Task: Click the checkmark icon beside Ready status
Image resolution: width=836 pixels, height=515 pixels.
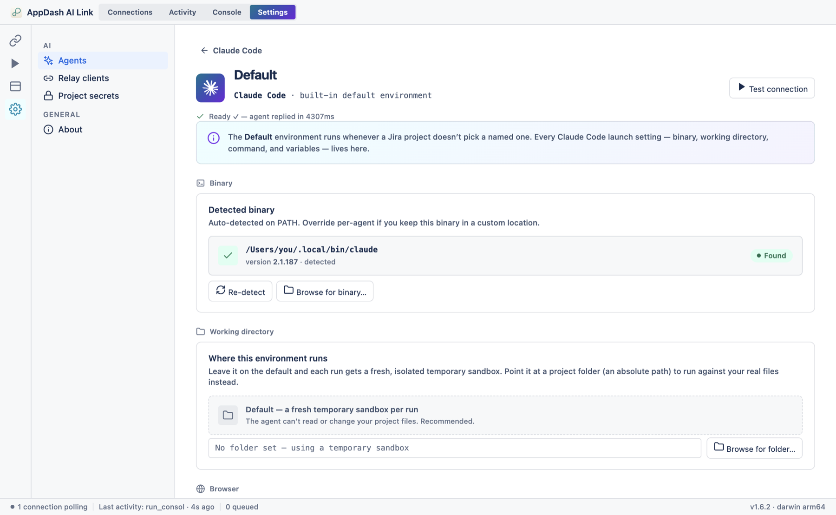Action: tap(200, 116)
